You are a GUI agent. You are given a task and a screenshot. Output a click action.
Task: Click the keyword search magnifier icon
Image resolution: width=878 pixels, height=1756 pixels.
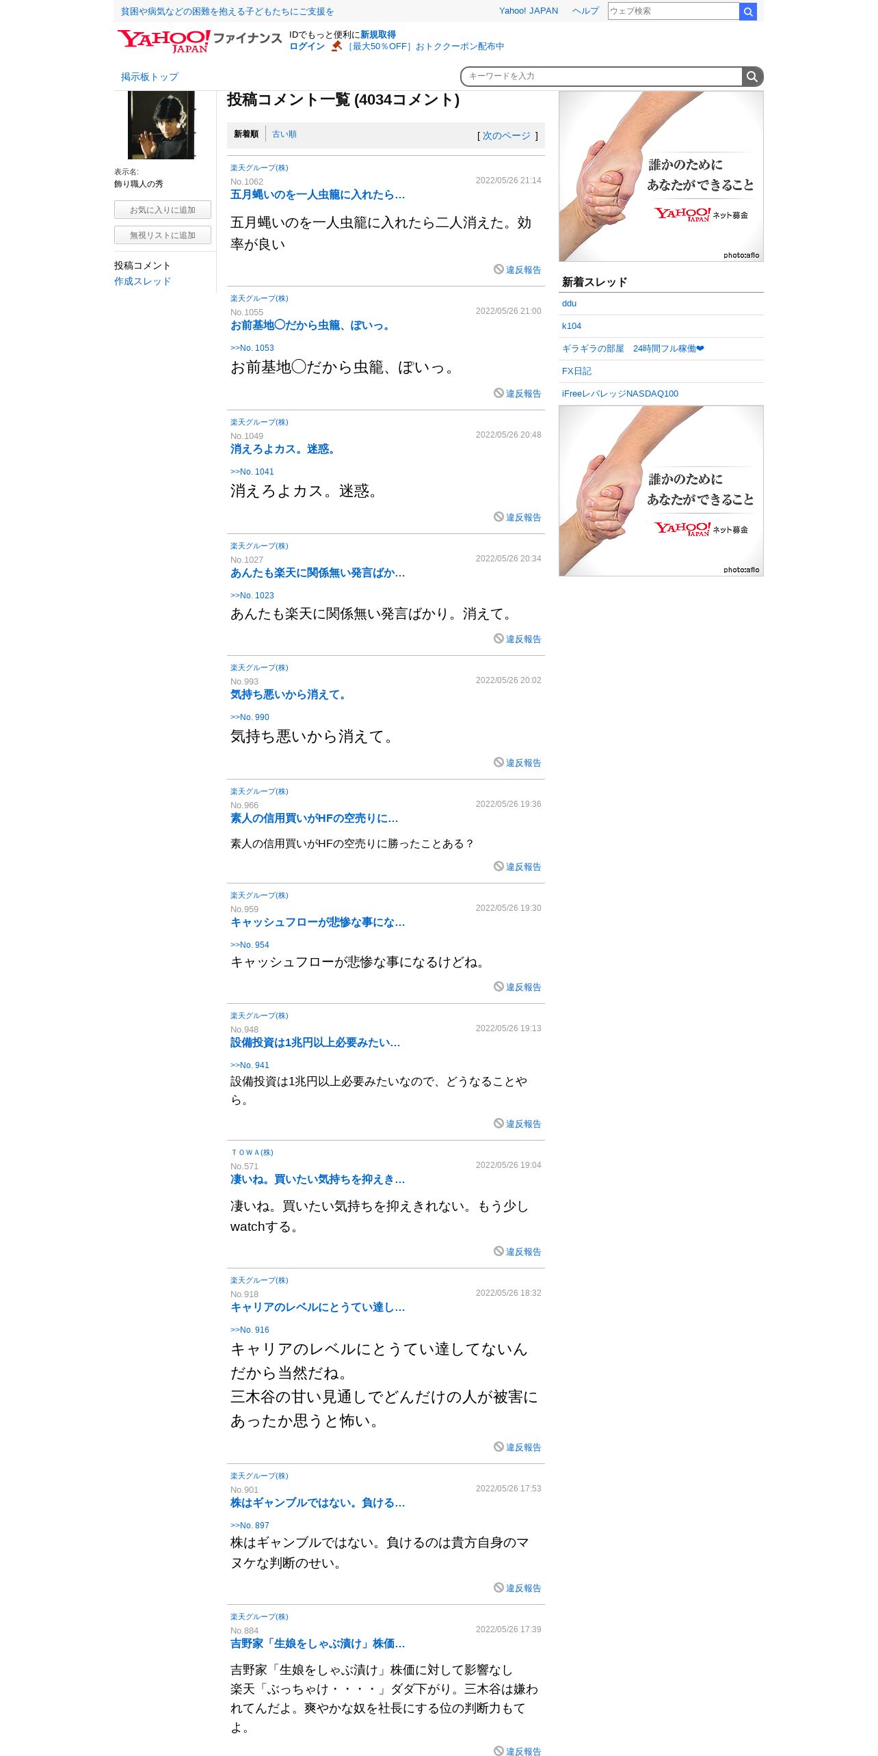(752, 77)
